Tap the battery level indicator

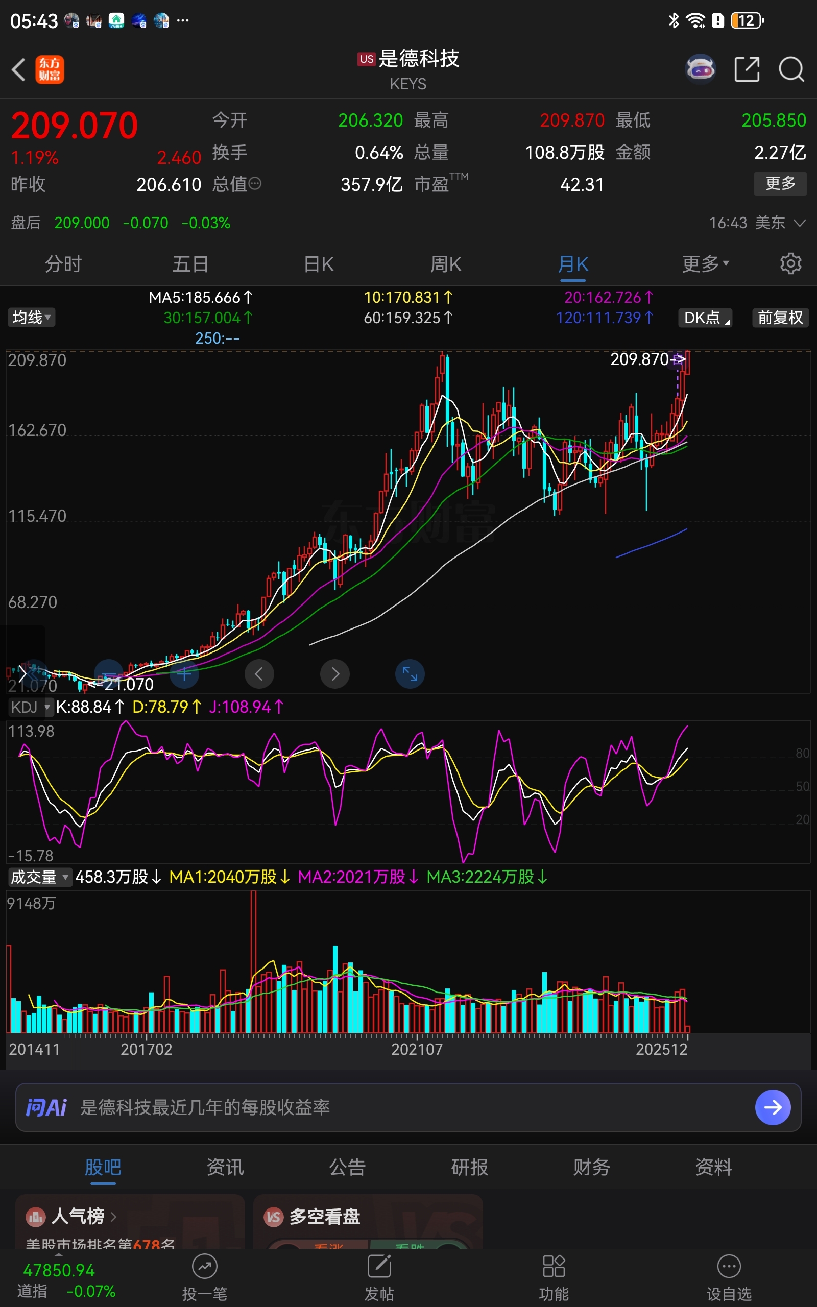tap(747, 20)
